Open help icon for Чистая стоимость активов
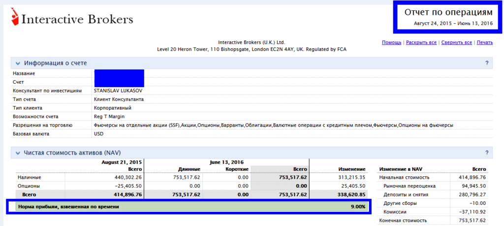 487,153
